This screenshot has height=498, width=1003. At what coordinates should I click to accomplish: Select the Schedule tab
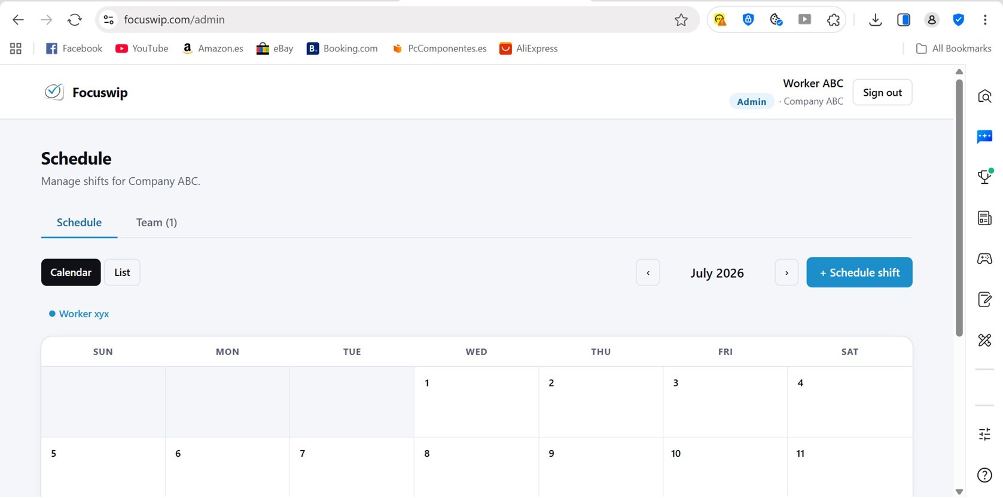click(79, 222)
